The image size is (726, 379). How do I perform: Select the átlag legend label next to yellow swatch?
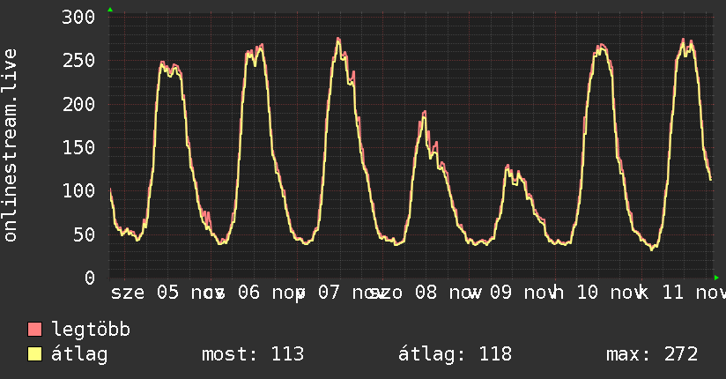tap(79, 354)
